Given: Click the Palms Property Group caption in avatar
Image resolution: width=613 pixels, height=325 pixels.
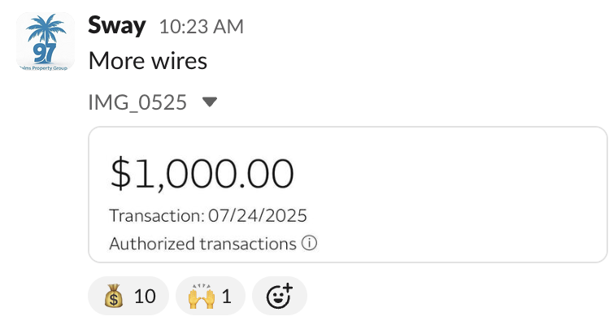Looking at the screenshot, I should 44,68.
